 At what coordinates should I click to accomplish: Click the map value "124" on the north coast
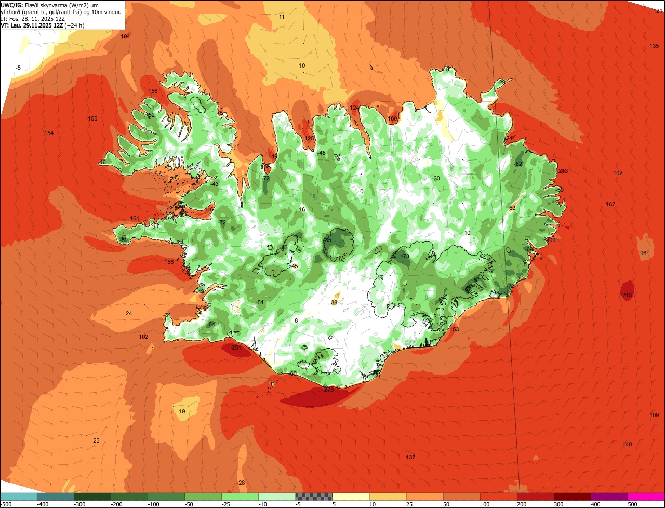pos(354,108)
